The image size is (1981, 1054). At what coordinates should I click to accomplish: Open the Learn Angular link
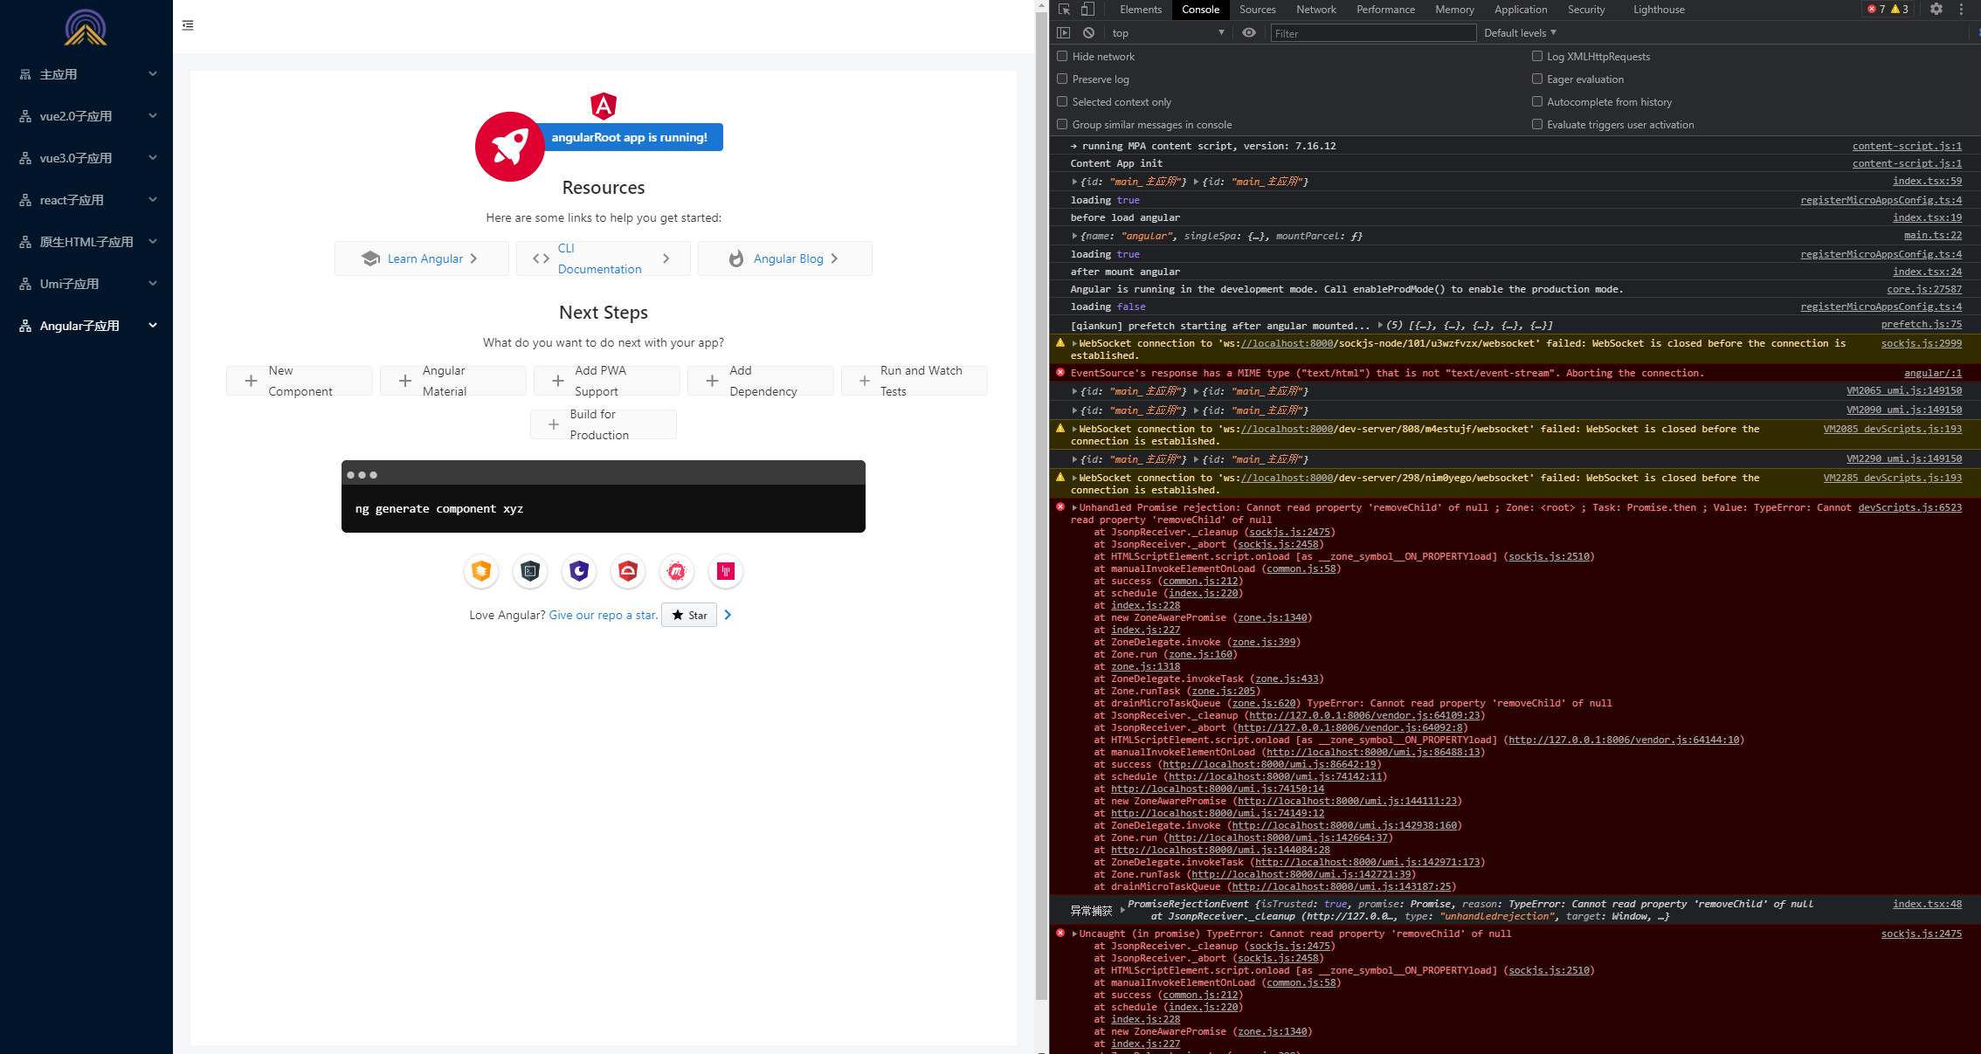422,258
